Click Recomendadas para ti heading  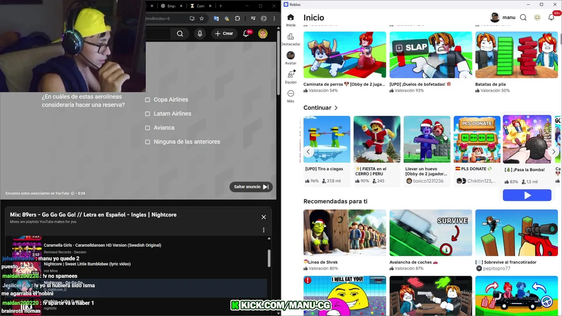pyautogui.click(x=335, y=201)
